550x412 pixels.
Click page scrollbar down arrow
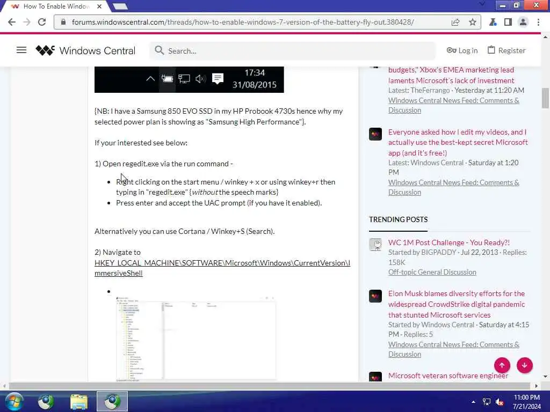pos(545,377)
